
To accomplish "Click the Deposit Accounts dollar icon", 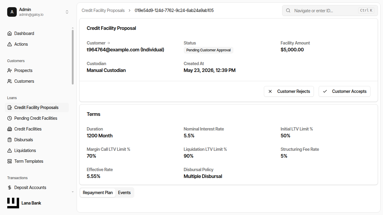I will pos(10,188).
